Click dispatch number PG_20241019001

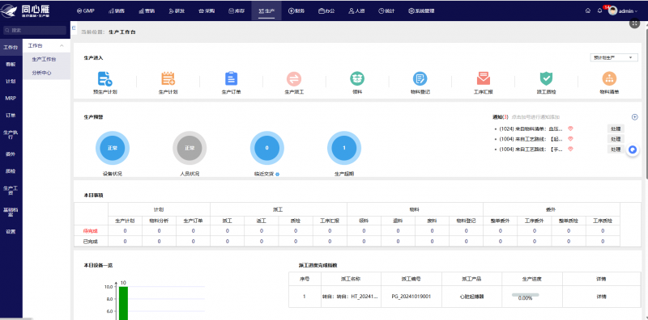pyautogui.click(x=411, y=297)
